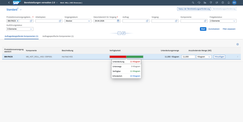The height and width of the screenshot is (122, 243).
Task: Open value help for Arbeitsplatz field
Action: tap(60, 21)
